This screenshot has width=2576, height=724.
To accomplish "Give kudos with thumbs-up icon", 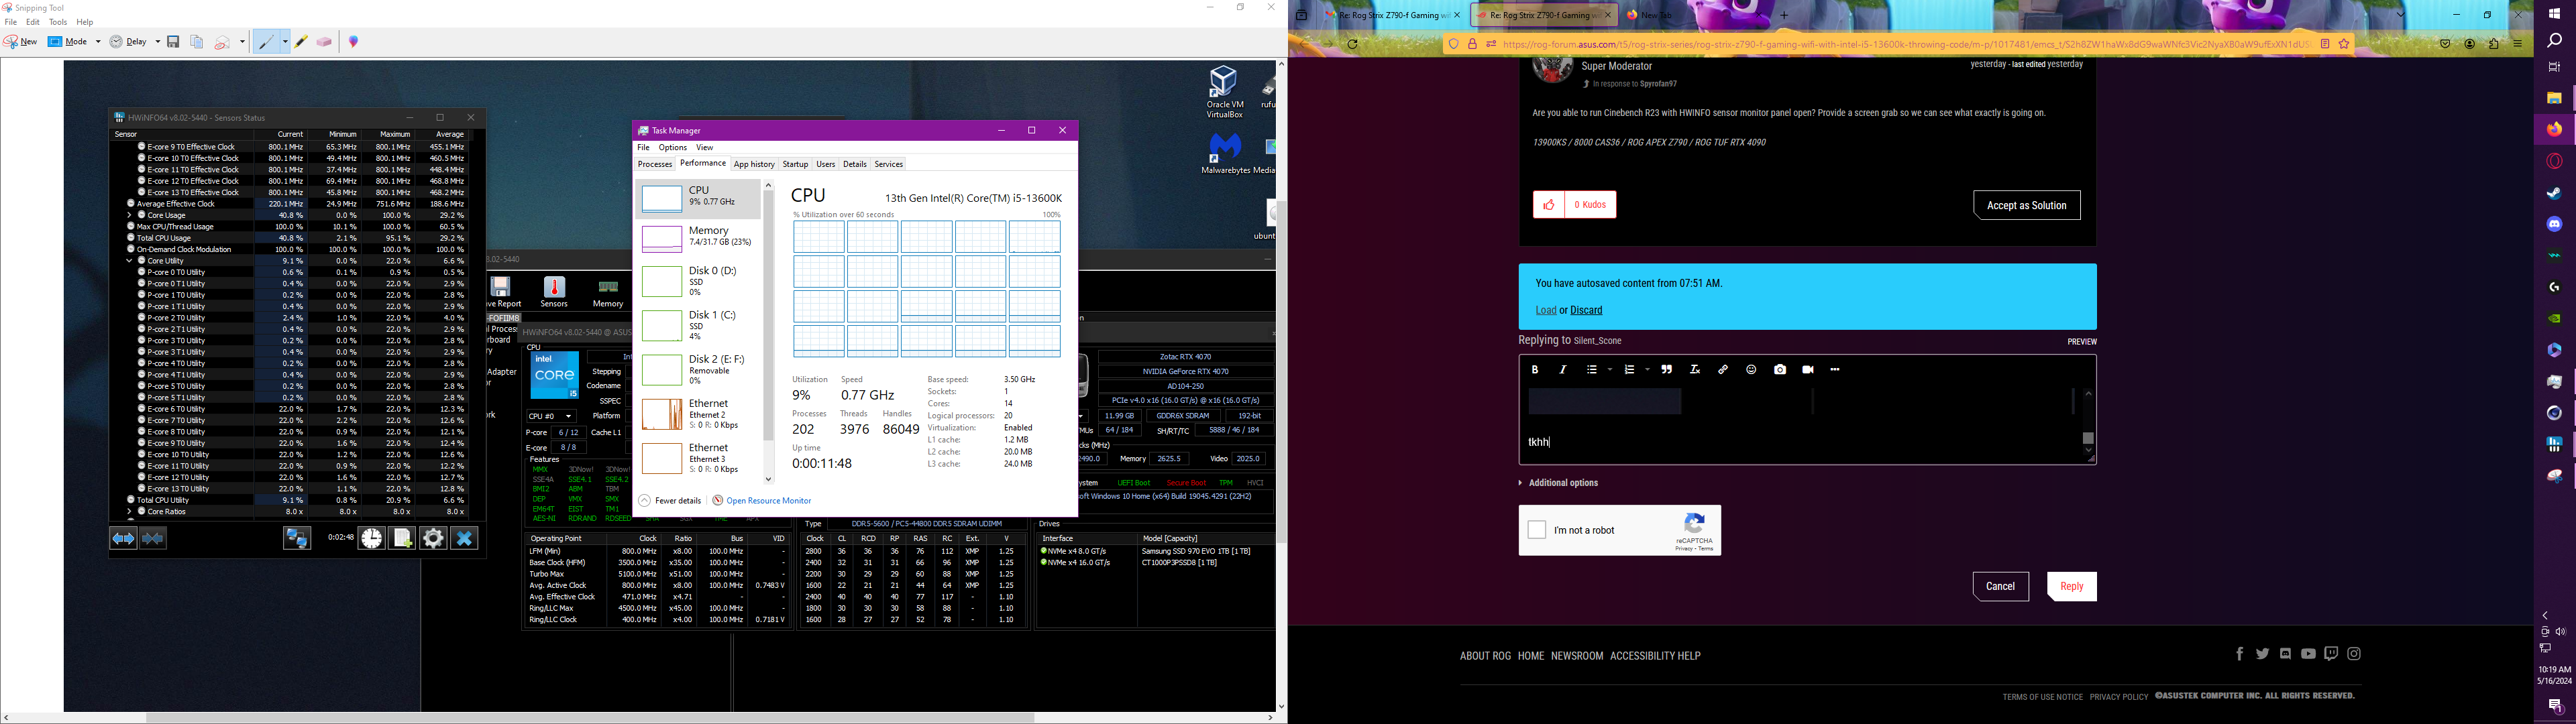I will tap(1548, 205).
